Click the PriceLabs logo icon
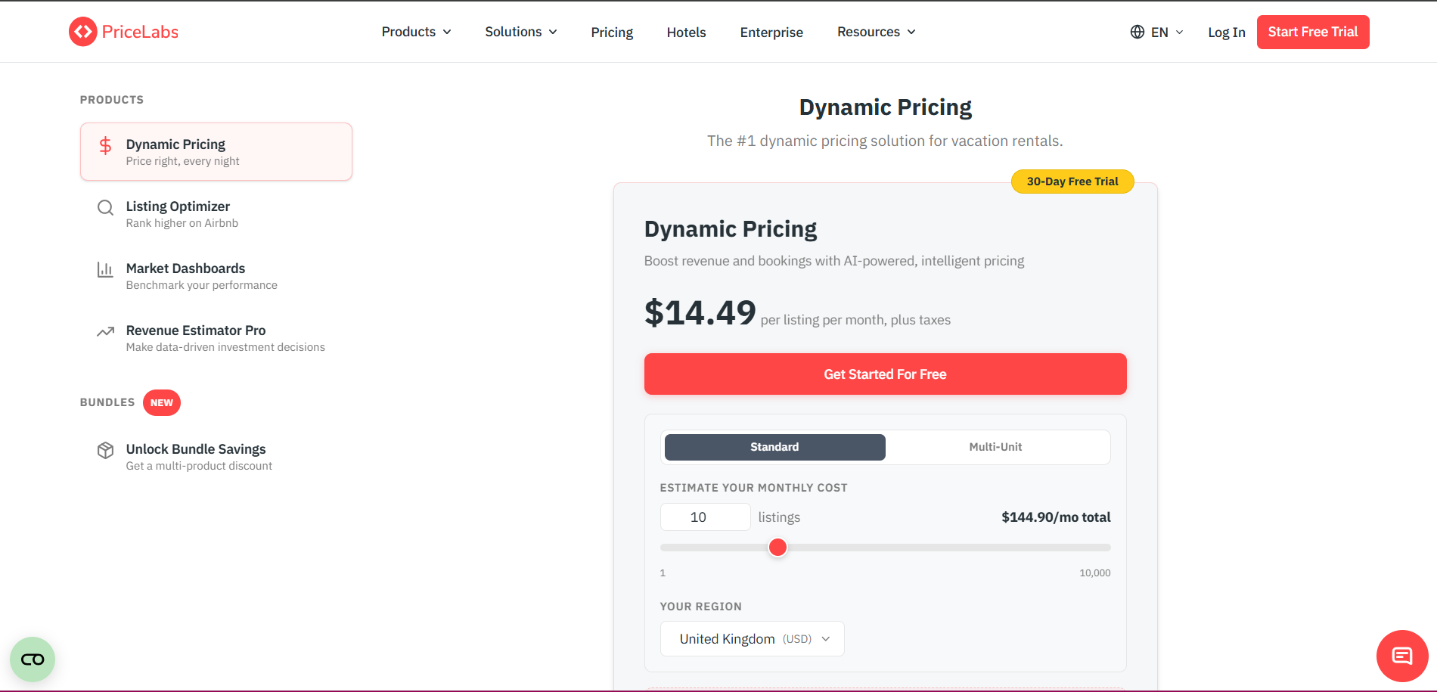The height and width of the screenshot is (692, 1437). 83,32
